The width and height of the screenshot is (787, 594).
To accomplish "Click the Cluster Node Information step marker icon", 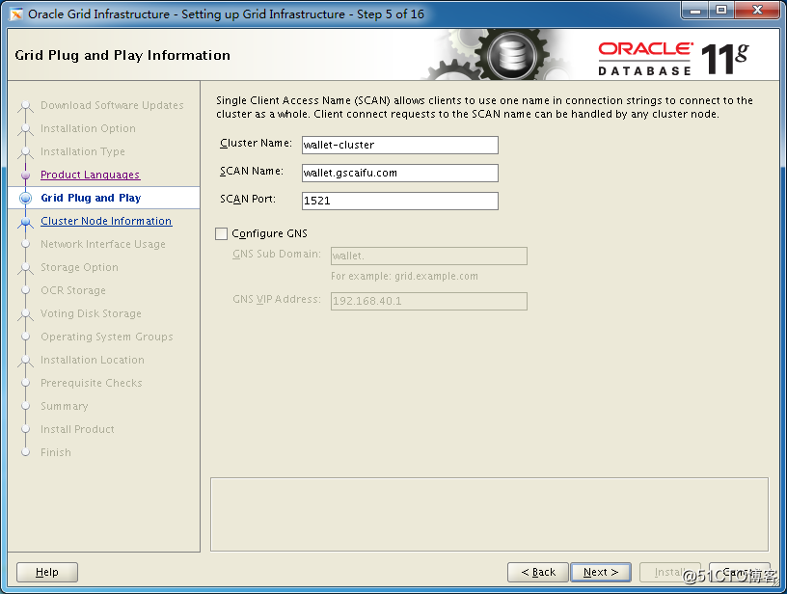I will 26,221.
